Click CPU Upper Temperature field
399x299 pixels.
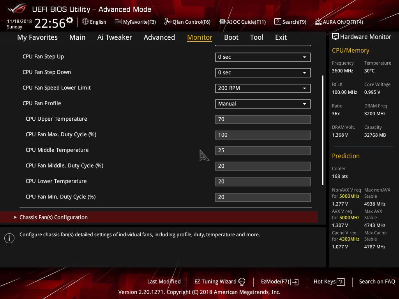click(x=263, y=120)
